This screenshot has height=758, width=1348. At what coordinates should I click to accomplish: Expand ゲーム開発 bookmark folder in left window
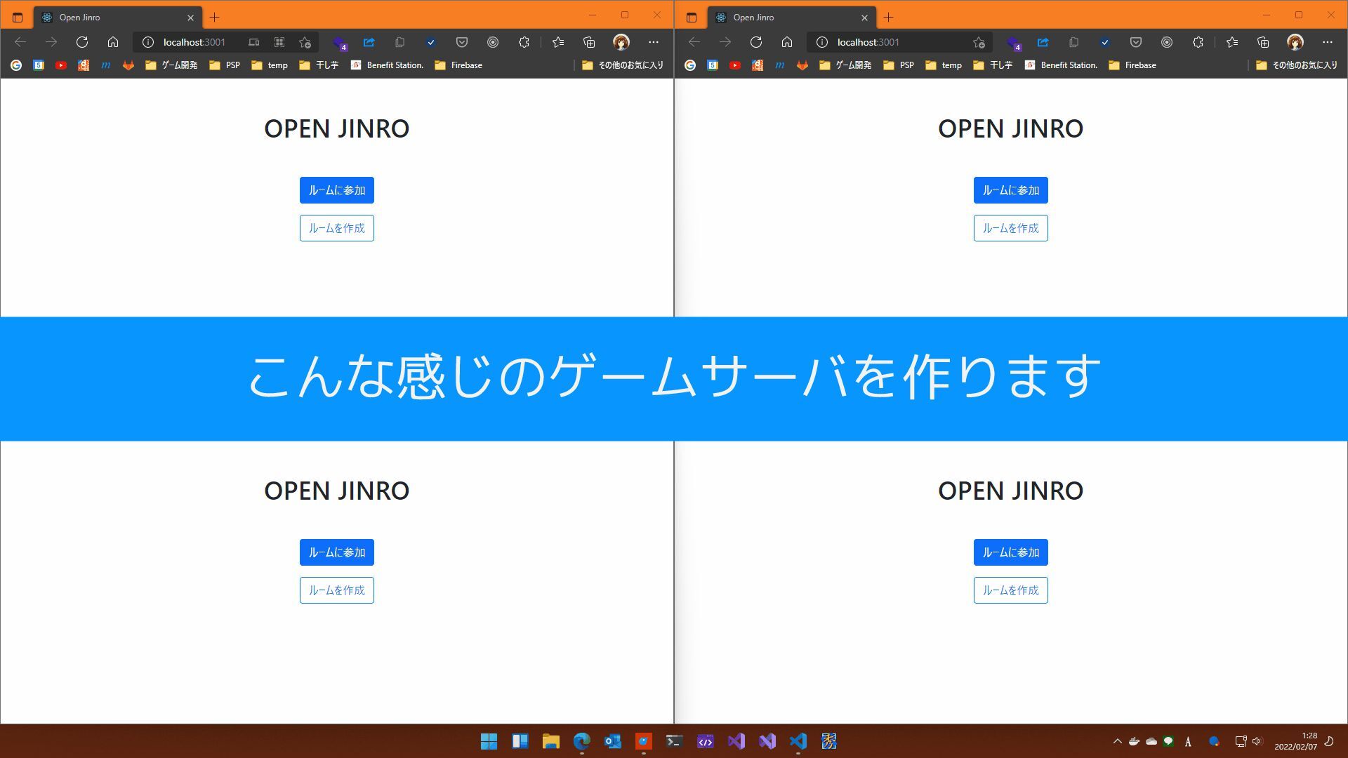(171, 65)
